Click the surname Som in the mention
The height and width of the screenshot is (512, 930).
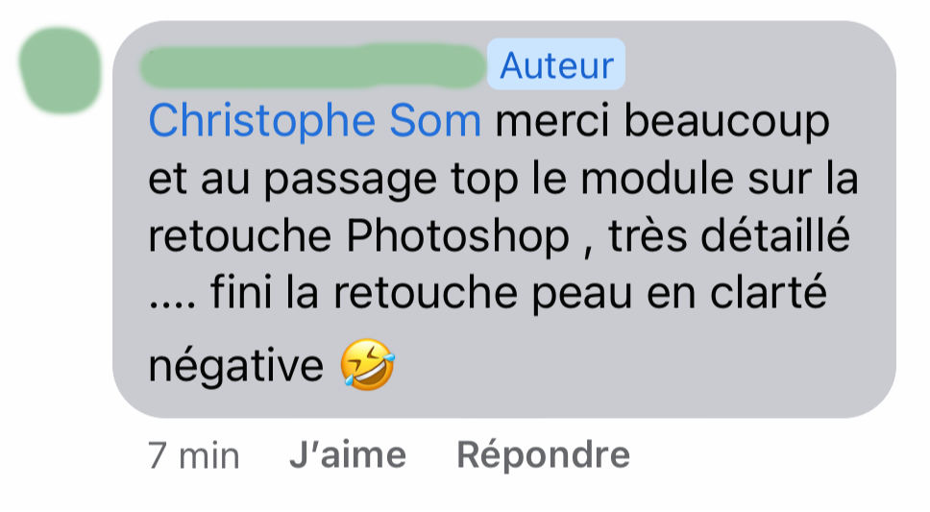(x=435, y=120)
